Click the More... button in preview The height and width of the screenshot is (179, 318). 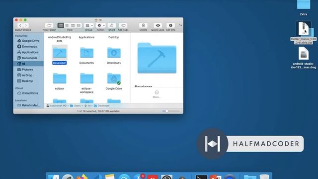pyautogui.click(x=157, y=94)
